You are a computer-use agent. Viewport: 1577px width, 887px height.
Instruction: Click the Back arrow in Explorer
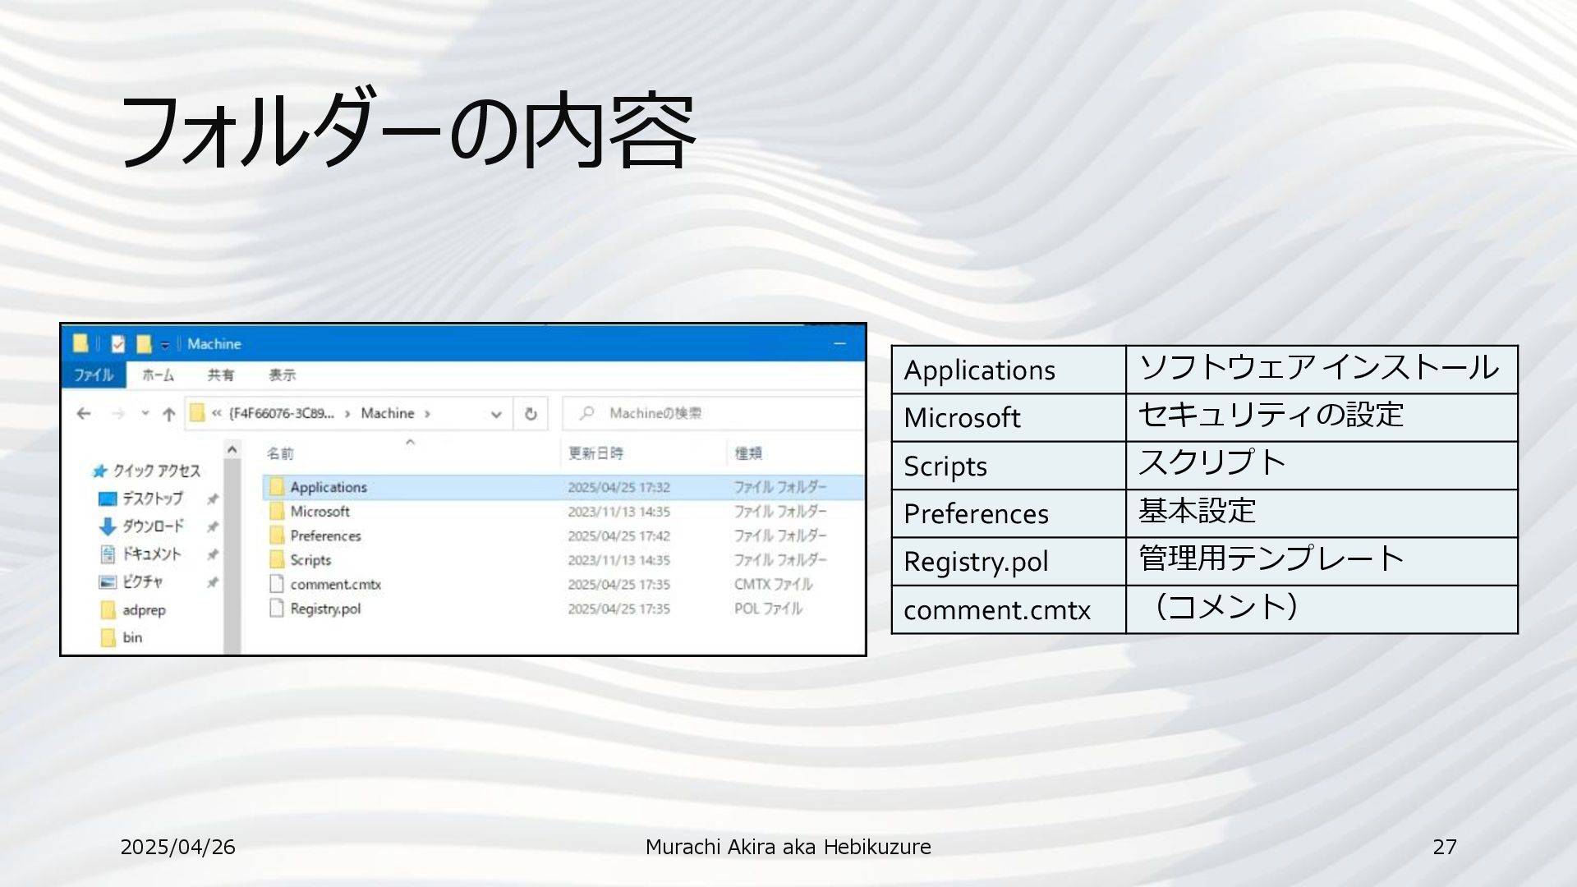83,414
